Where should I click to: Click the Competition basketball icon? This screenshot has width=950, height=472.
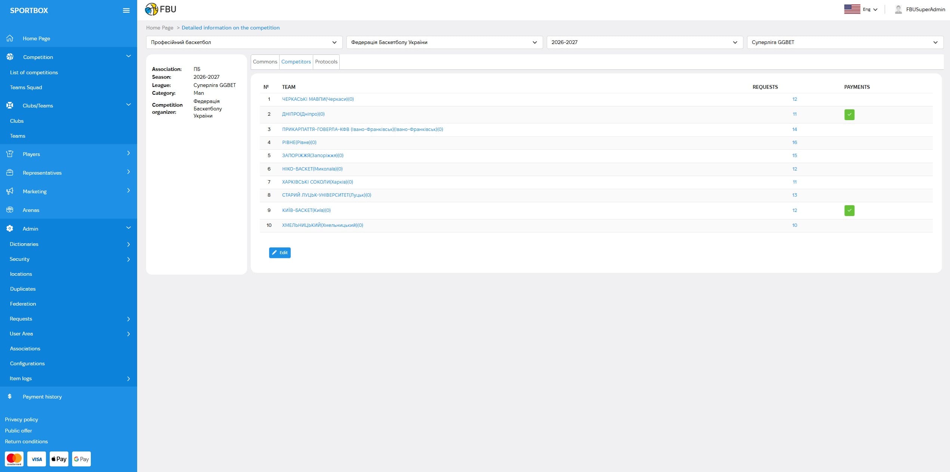coord(10,57)
